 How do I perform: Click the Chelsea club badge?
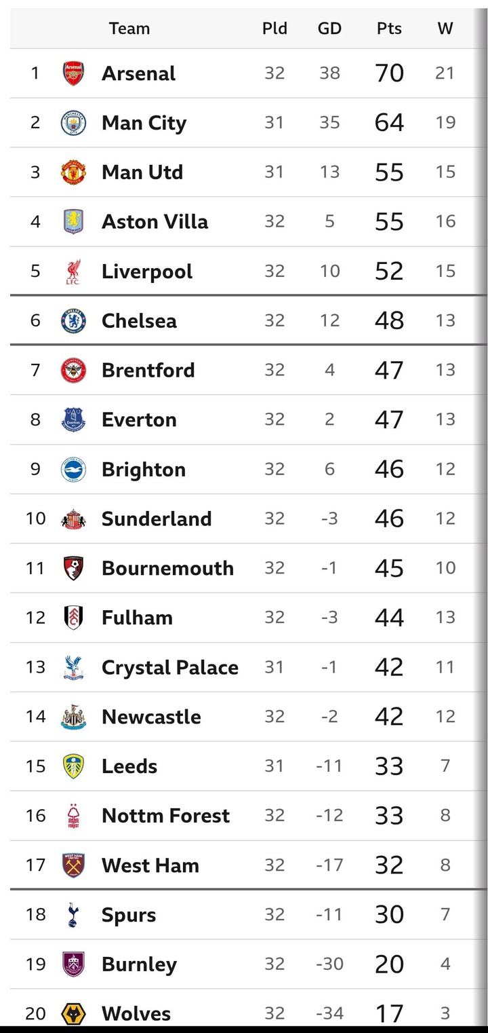[73, 321]
